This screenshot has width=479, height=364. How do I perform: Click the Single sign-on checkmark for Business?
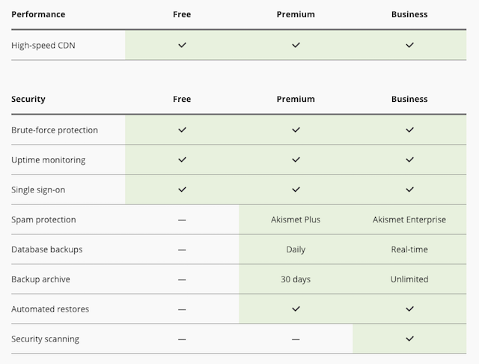(409, 189)
